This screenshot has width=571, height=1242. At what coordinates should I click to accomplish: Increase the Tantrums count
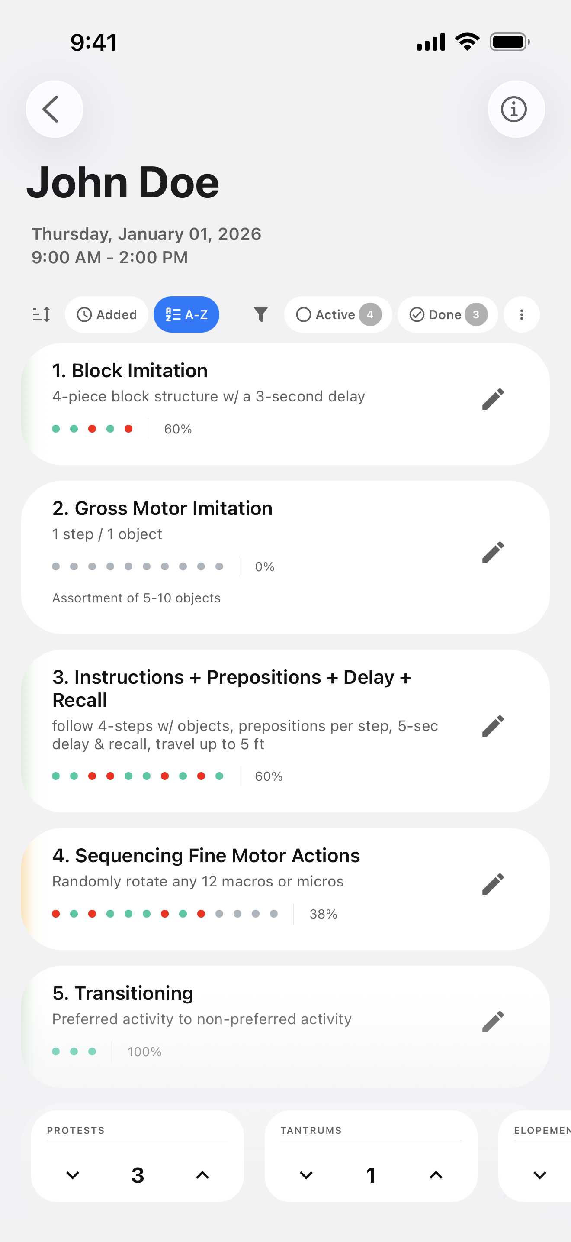point(436,1175)
